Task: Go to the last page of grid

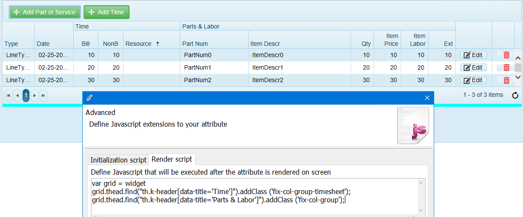Action: coord(43,95)
